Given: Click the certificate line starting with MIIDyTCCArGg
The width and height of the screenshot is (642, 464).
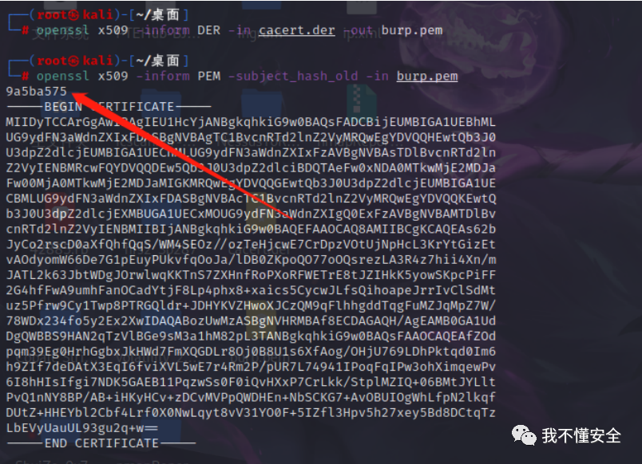Looking at the screenshot, I should coord(251,122).
